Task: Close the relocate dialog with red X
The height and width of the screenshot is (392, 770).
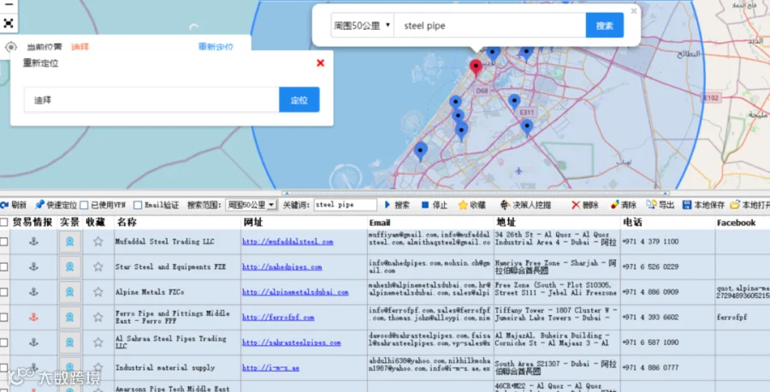Action: (320, 62)
